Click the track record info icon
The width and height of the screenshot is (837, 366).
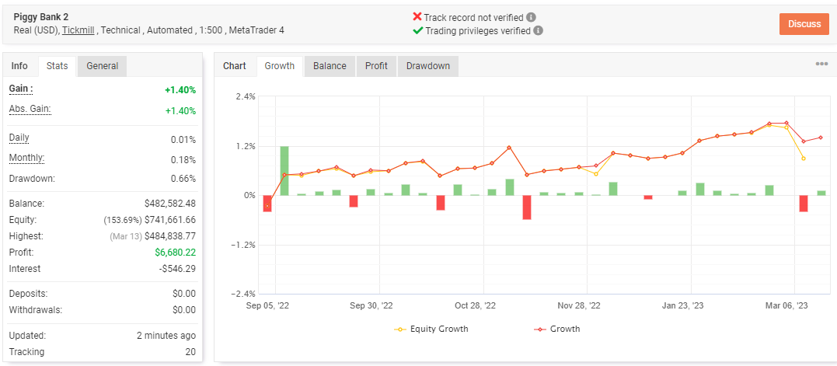pyautogui.click(x=531, y=17)
